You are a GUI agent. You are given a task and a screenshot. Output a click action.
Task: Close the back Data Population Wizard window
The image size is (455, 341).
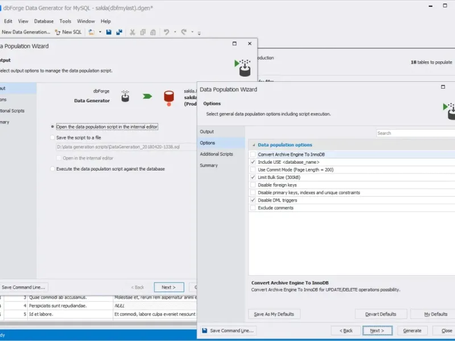[x=250, y=44]
